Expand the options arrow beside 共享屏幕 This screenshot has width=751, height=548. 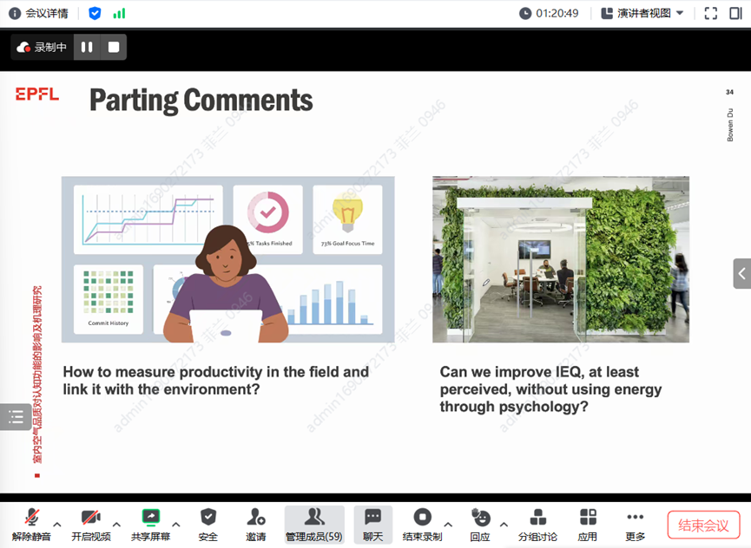click(176, 524)
